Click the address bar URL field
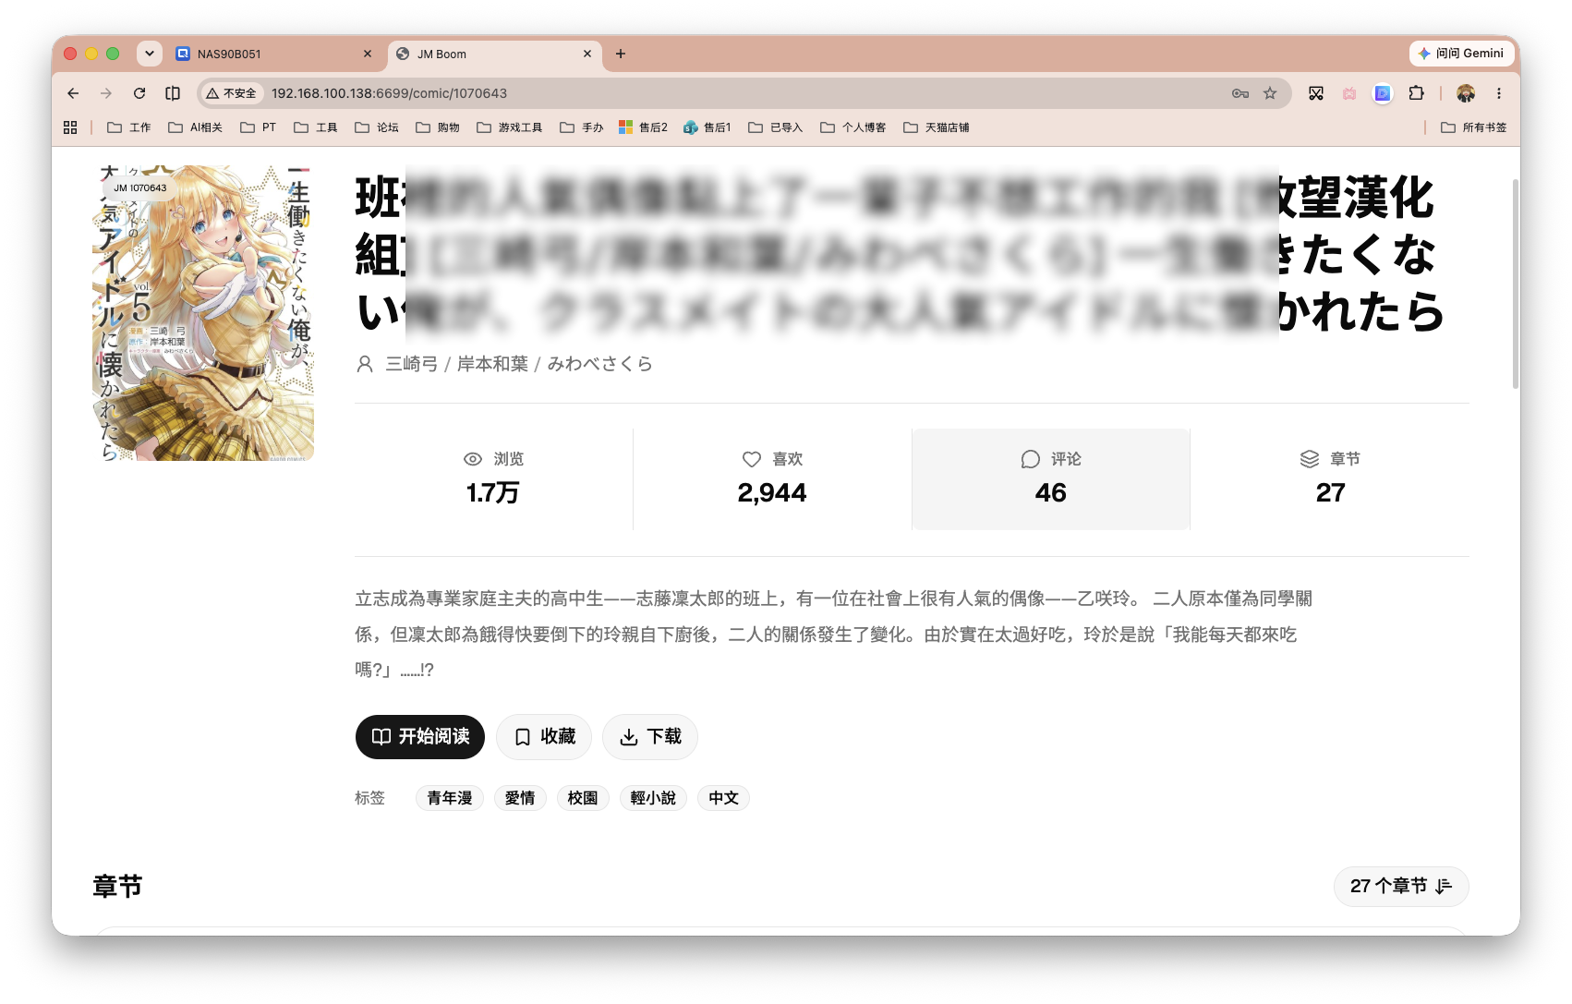The image size is (1572, 1004). [744, 93]
